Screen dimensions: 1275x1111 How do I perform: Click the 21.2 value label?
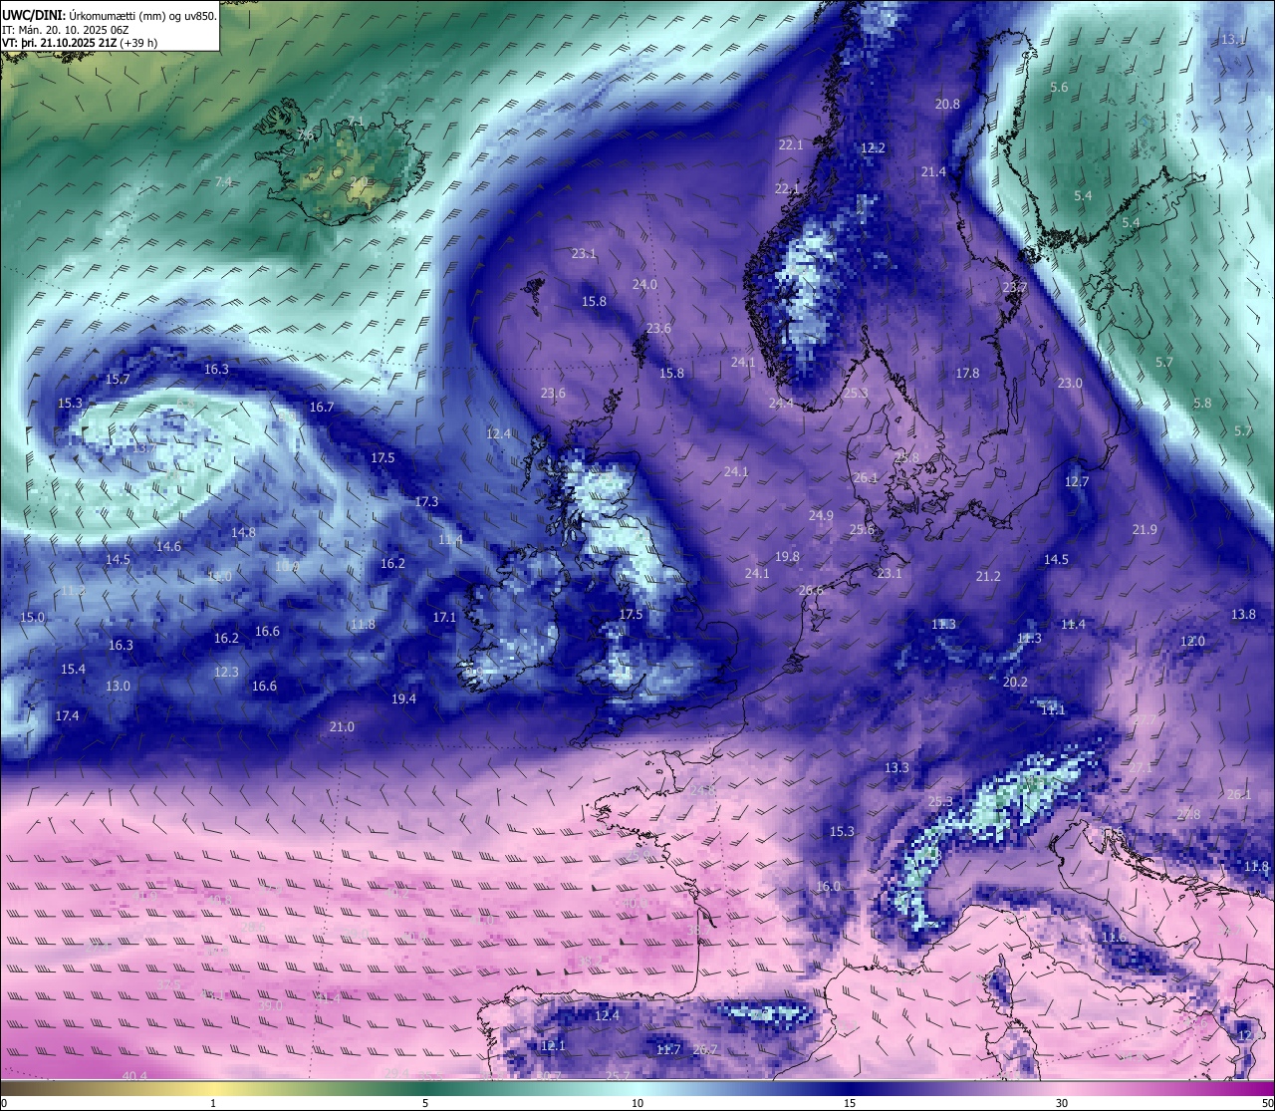point(988,576)
